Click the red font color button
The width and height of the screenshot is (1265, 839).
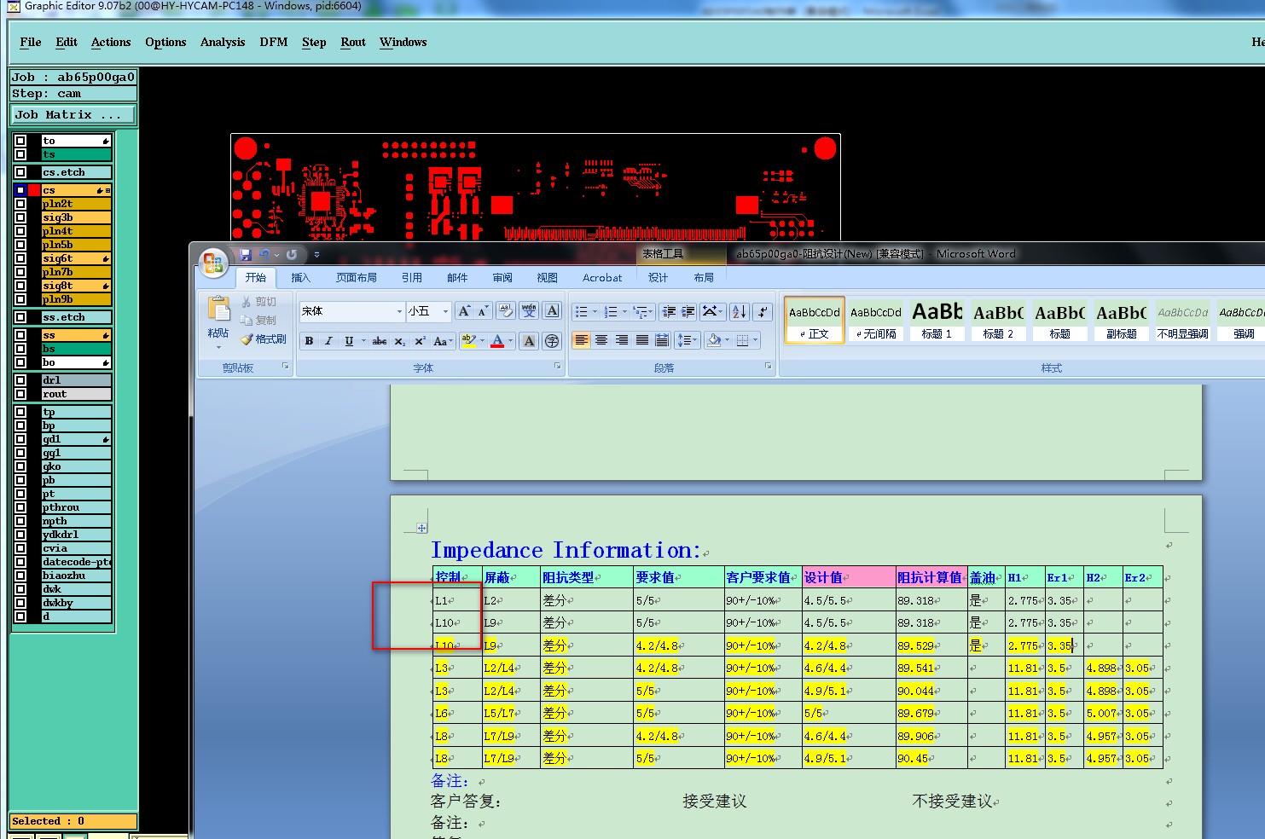pos(497,341)
